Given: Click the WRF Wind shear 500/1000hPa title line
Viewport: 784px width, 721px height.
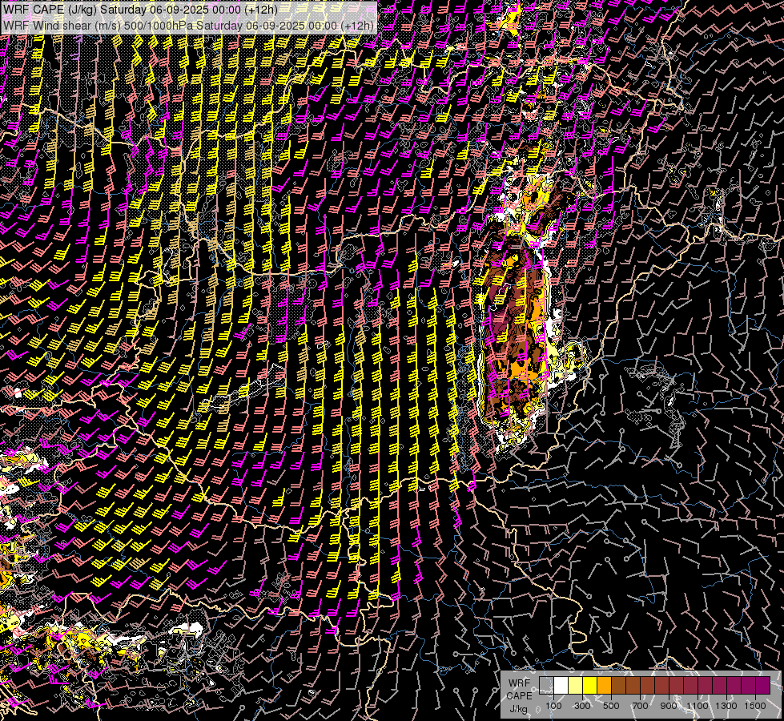Looking at the screenshot, I should coord(188,26).
